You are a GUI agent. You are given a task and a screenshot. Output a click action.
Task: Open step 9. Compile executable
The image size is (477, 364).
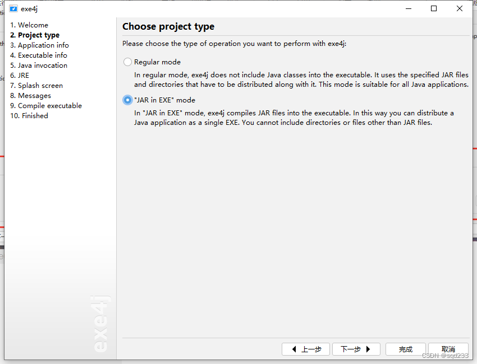pyautogui.click(x=46, y=106)
